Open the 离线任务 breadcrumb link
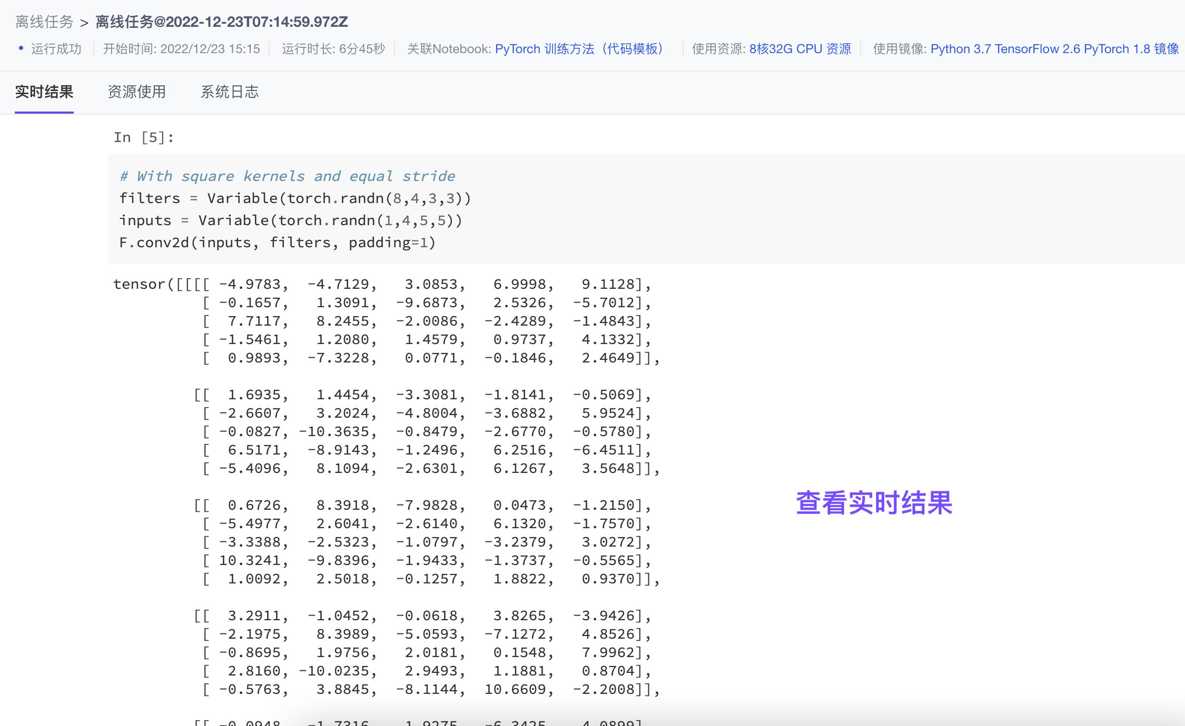The height and width of the screenshot is (726, 1185). tap(44, 22)
